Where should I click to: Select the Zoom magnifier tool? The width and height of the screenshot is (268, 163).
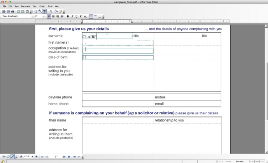tap(40, 11)
